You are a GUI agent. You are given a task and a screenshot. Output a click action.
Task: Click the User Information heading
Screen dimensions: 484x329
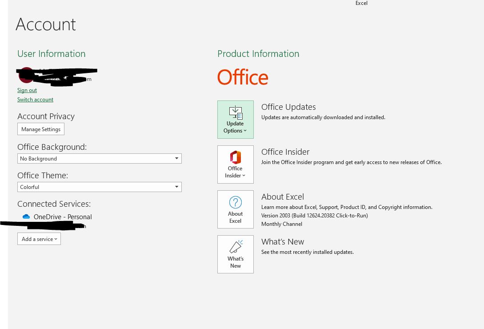tap(51, 54)
